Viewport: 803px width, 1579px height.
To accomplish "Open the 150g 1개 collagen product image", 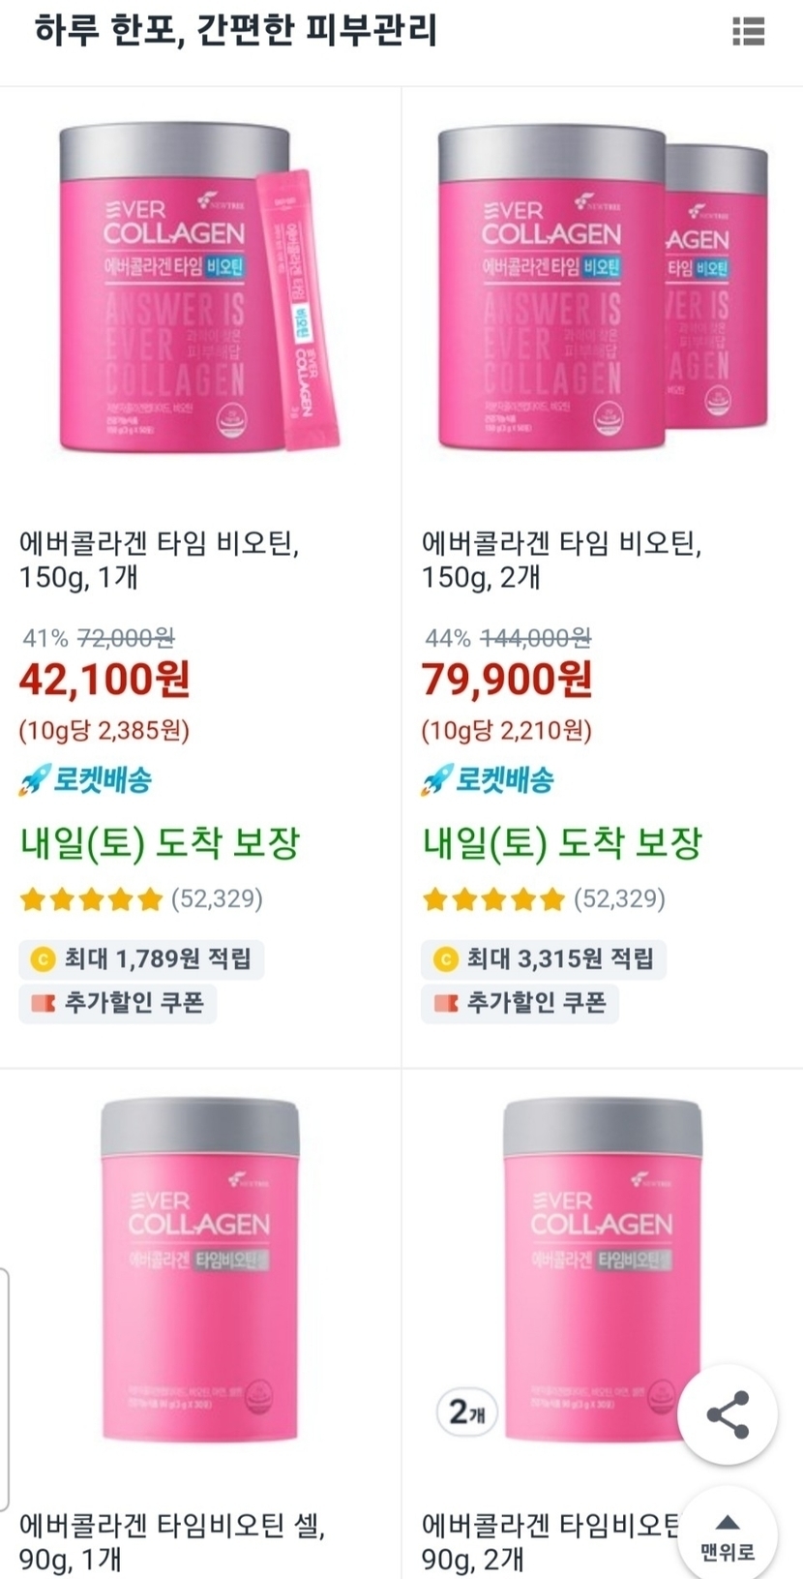I will click(x=200, y=288).
